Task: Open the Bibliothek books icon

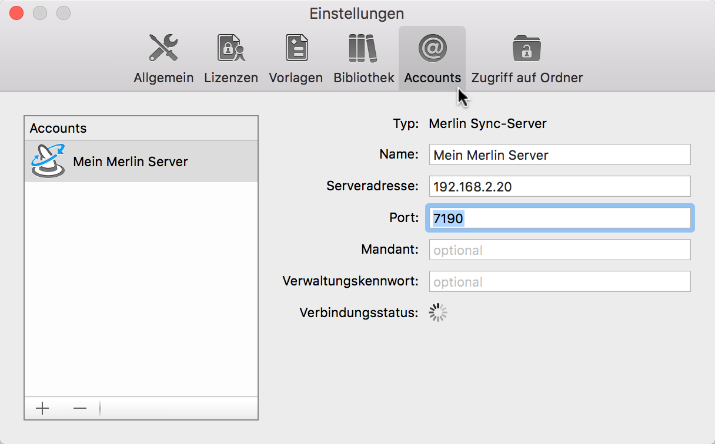Action: [x=363, y=48]
